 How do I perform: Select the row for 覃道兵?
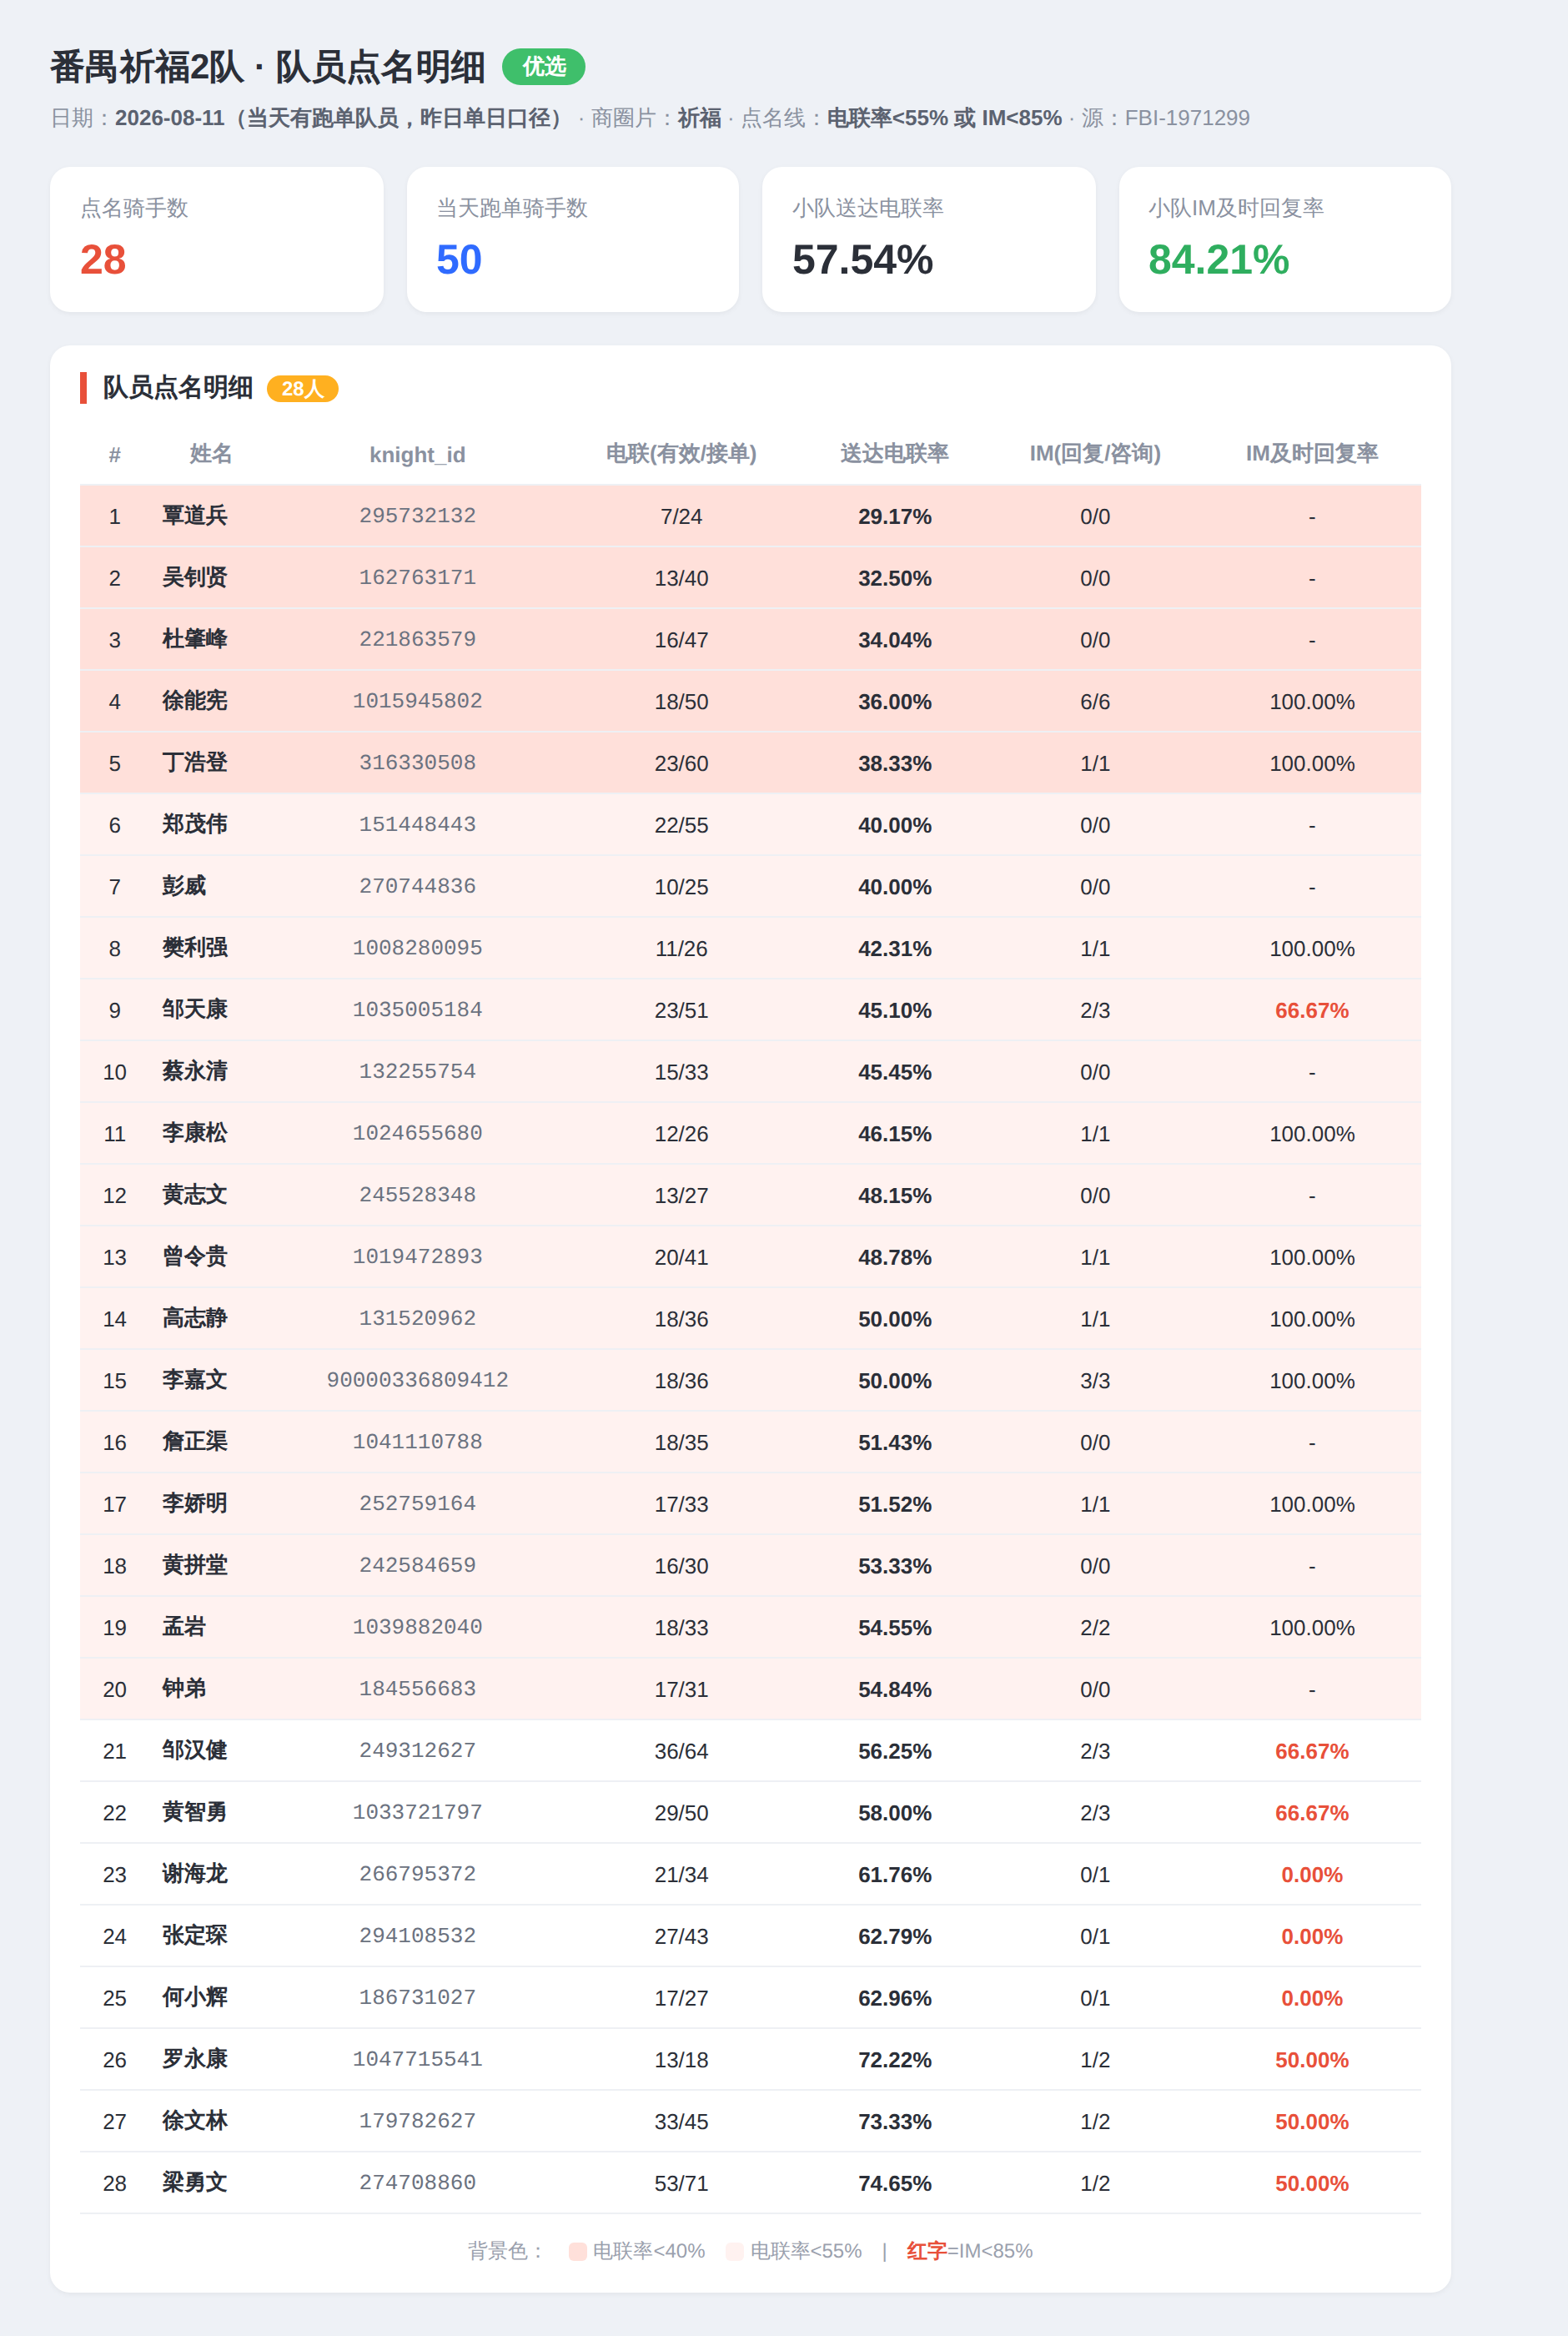(750, 516)
